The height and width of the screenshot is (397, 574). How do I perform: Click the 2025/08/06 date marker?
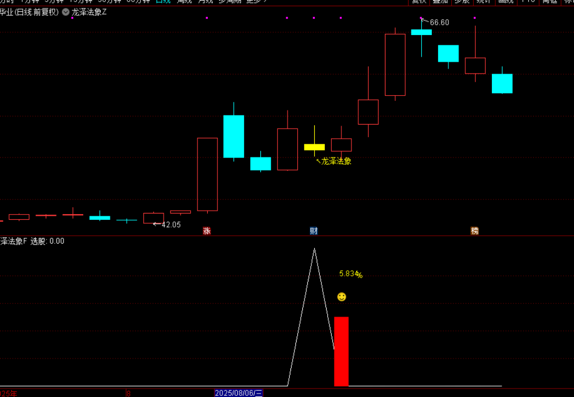point(238,392)
